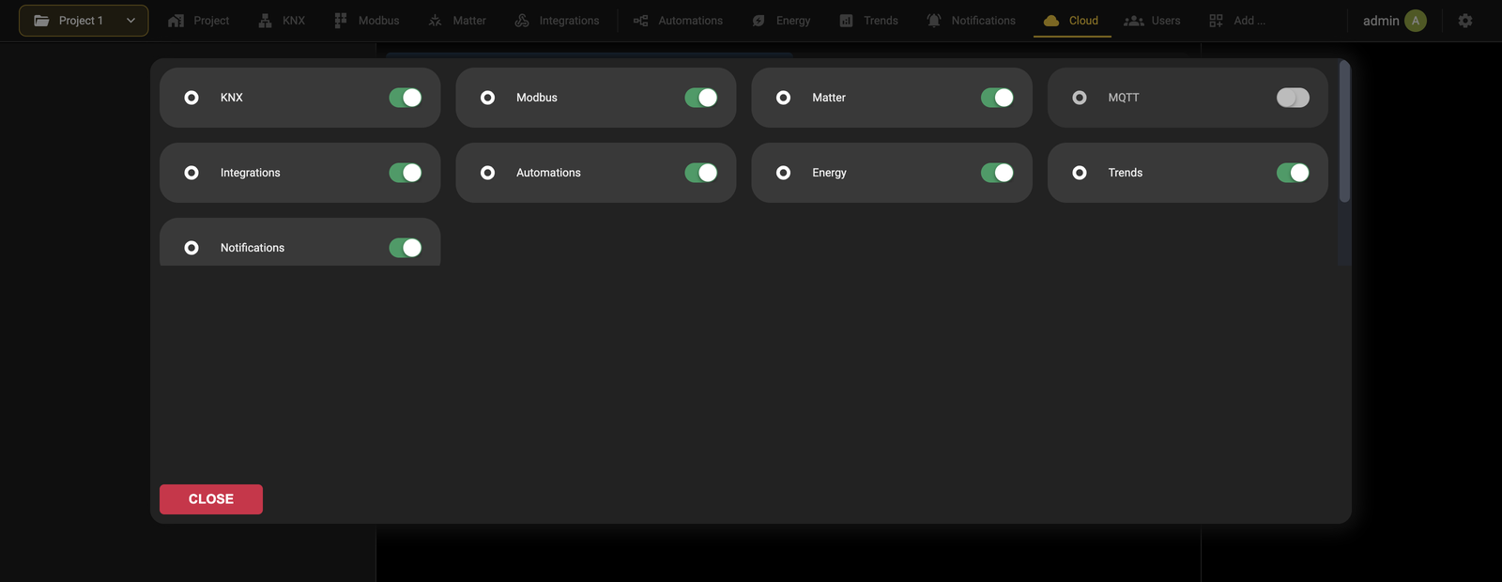Click the Project house icon in navbar
The height and width of the screenshot is (582, 1502).
[x=176, y=21]
